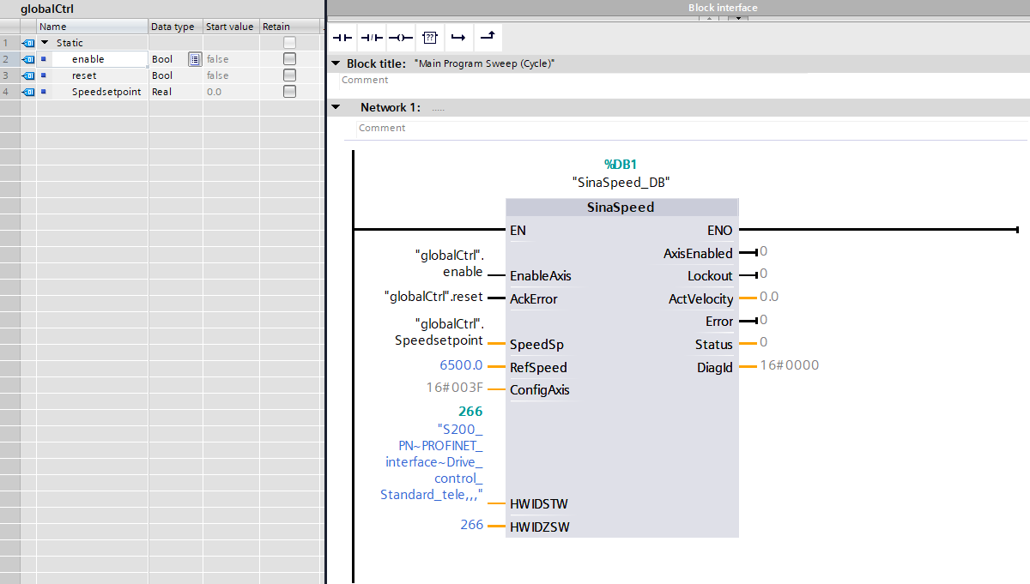This screenshot has width=1030, height=584.
Task: Insert an empty box element
Action: [x=429, y=37]
